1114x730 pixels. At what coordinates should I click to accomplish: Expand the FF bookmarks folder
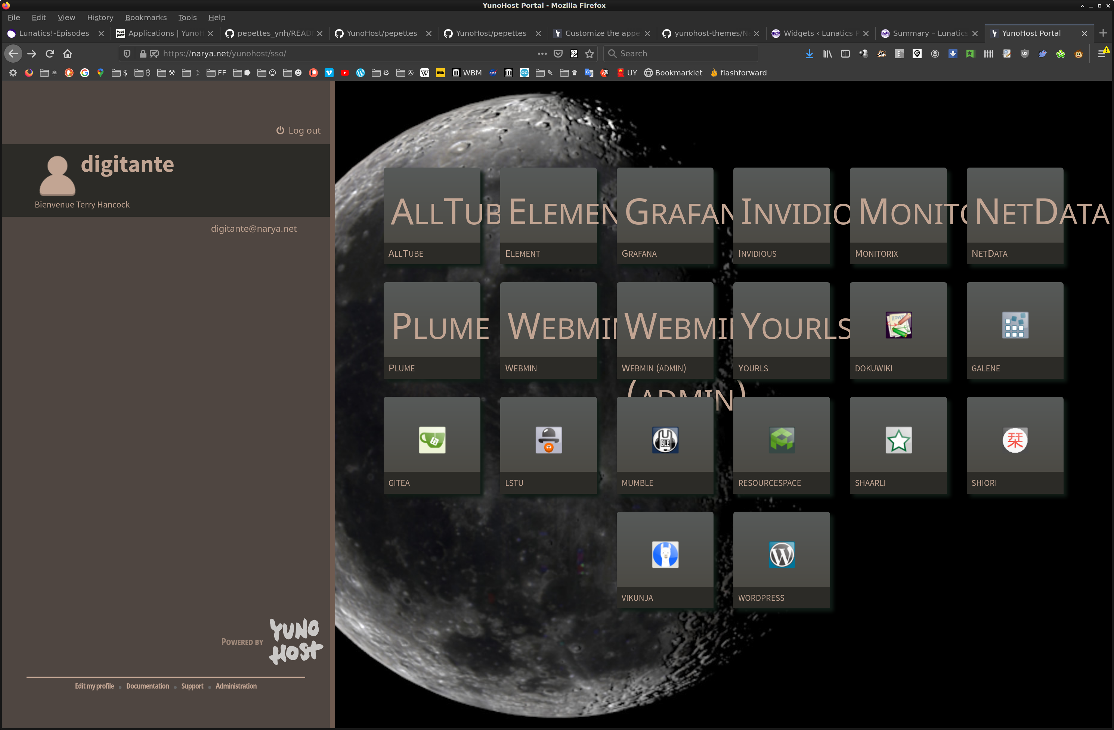(216, 73)
